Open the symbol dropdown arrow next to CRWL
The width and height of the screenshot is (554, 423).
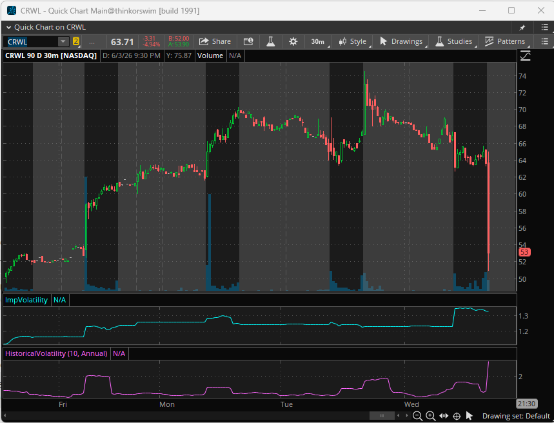pos(63,42)
